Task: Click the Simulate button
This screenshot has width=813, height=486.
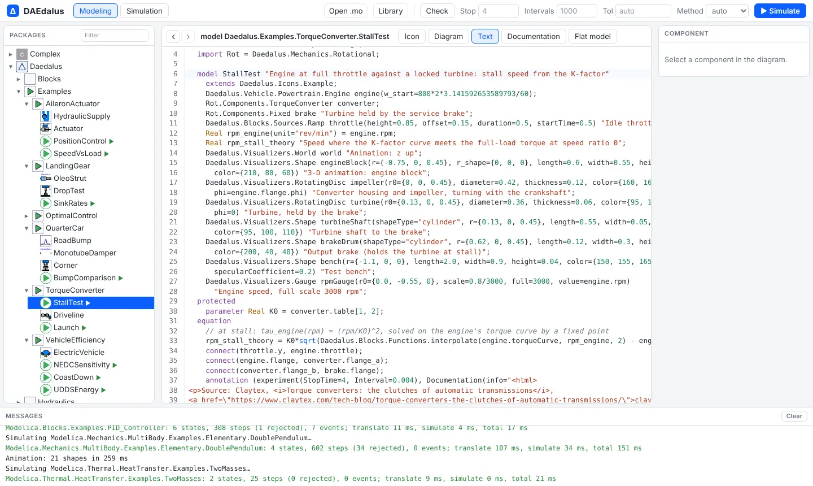Action: (780, 11)
